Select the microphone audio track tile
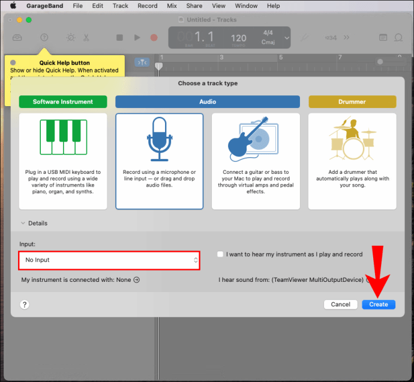 tap(159, 161)
